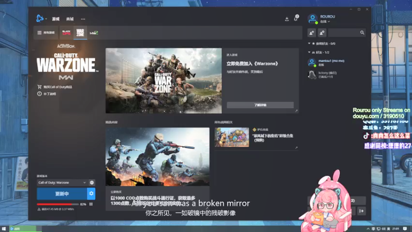Open the notifications bell icon

point(296,18)
